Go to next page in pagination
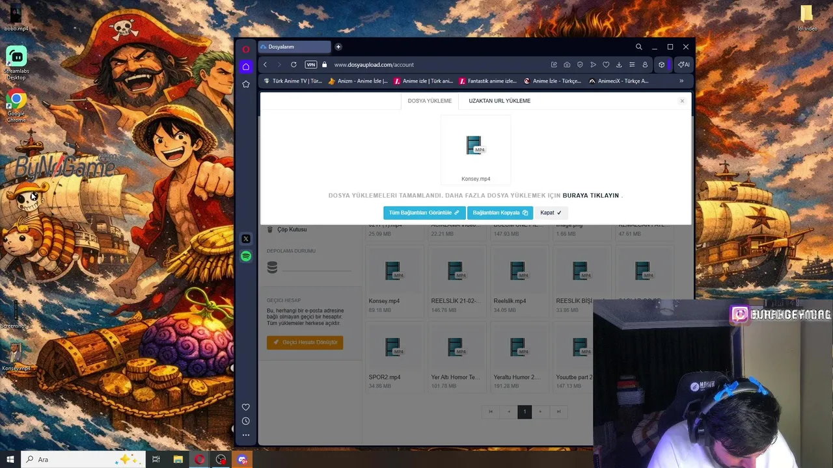Image resolution: width=833 pixels, height=468 pixels. 540,411
